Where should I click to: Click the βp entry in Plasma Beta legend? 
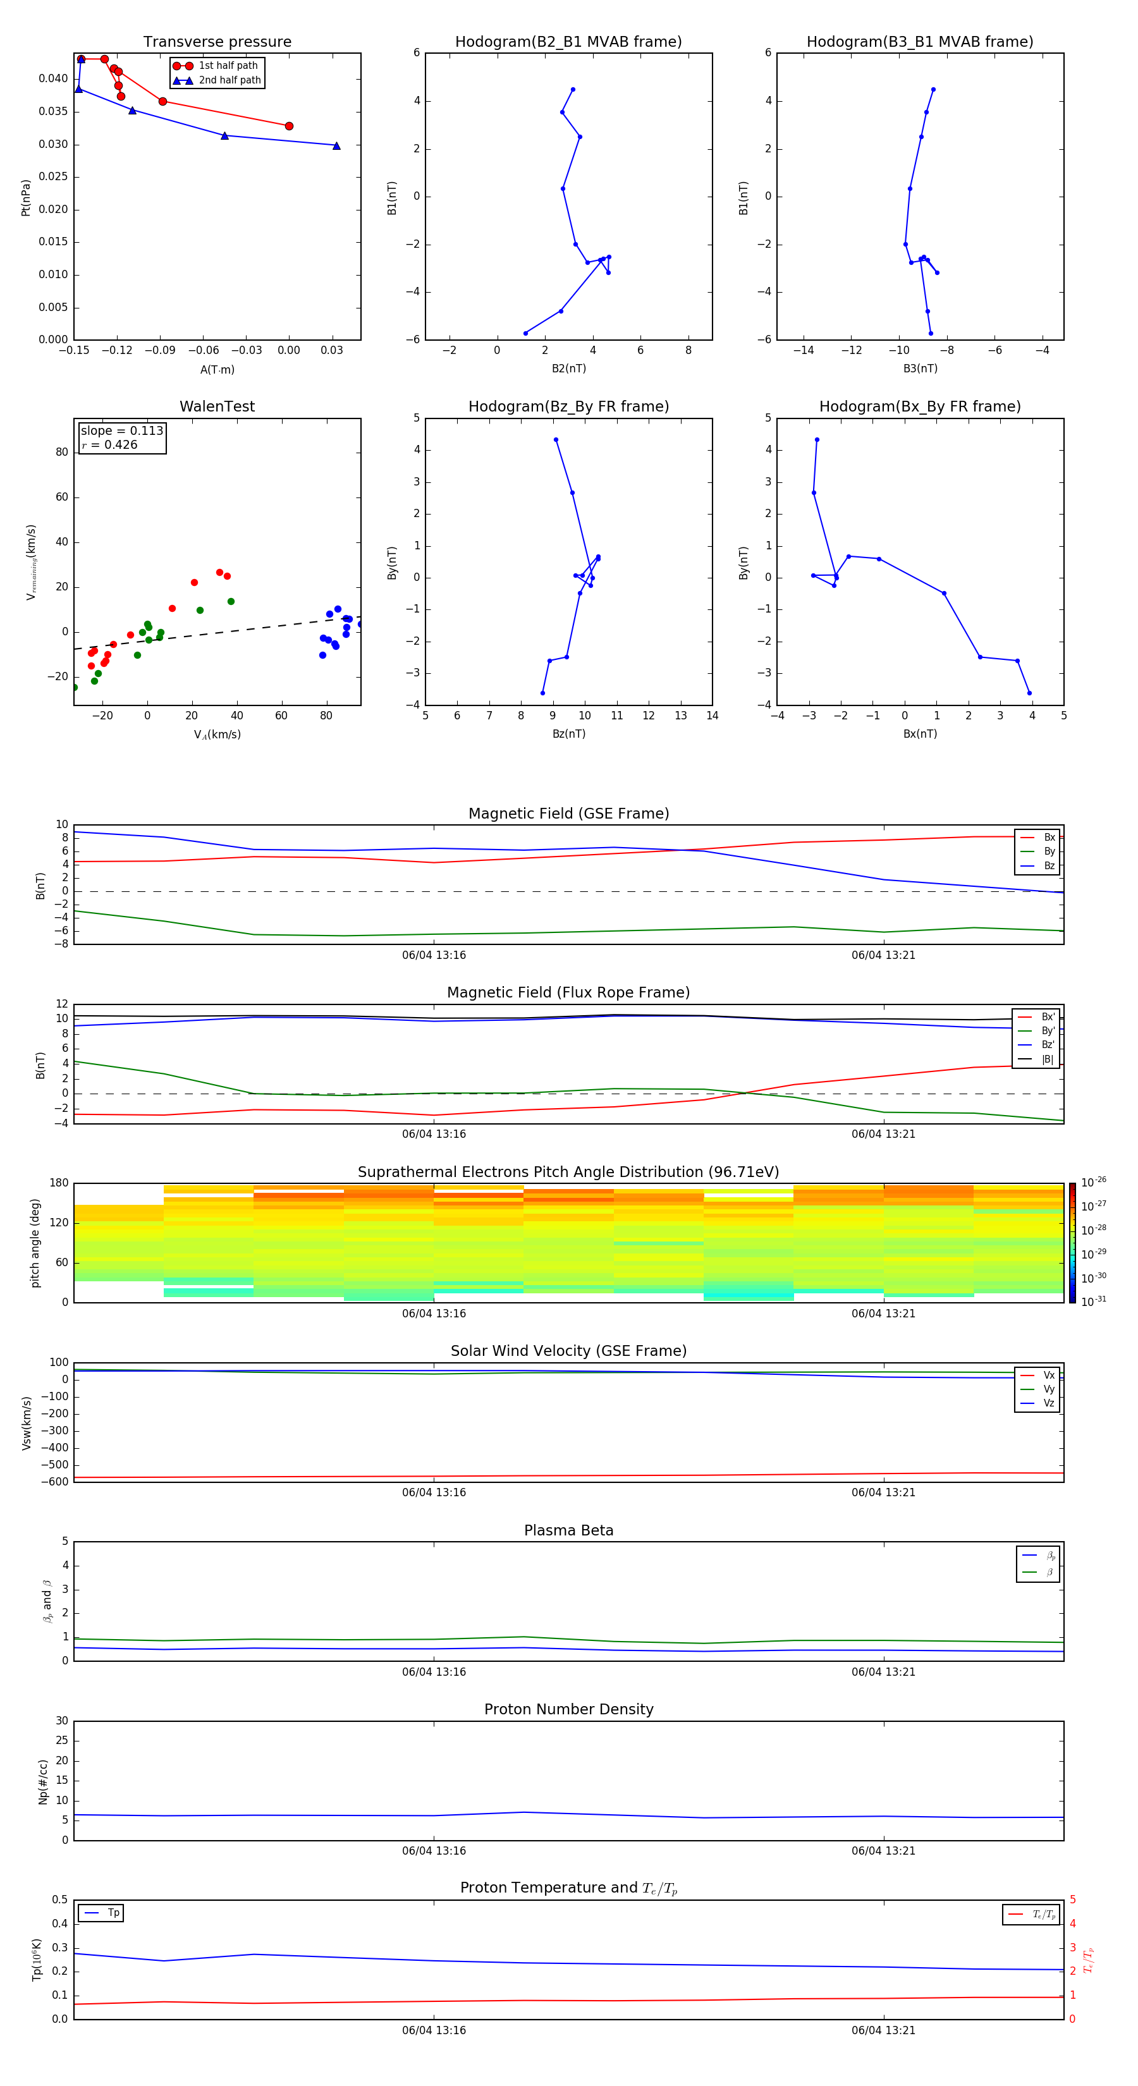tap(1038, 1555)
